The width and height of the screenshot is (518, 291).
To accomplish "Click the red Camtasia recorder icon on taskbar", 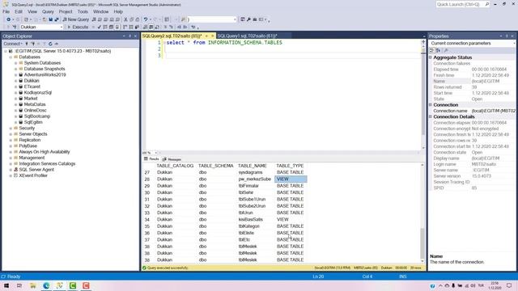I will coord(86,285).
